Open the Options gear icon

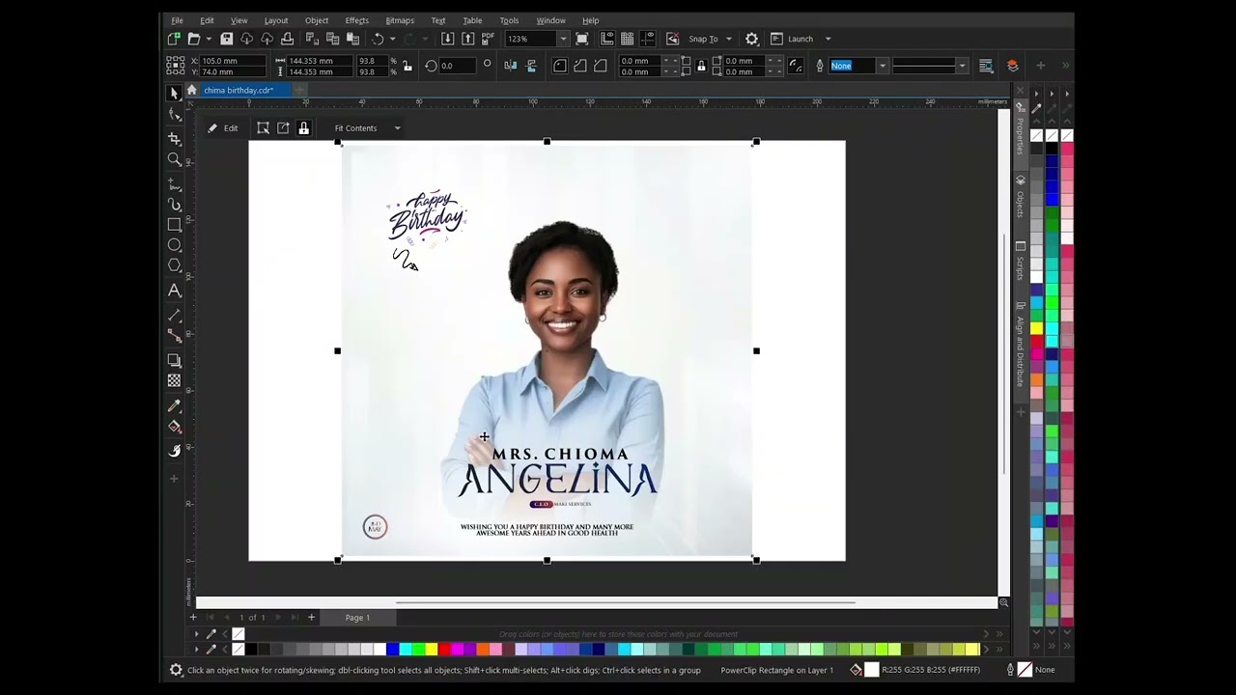tap(751, 39)
